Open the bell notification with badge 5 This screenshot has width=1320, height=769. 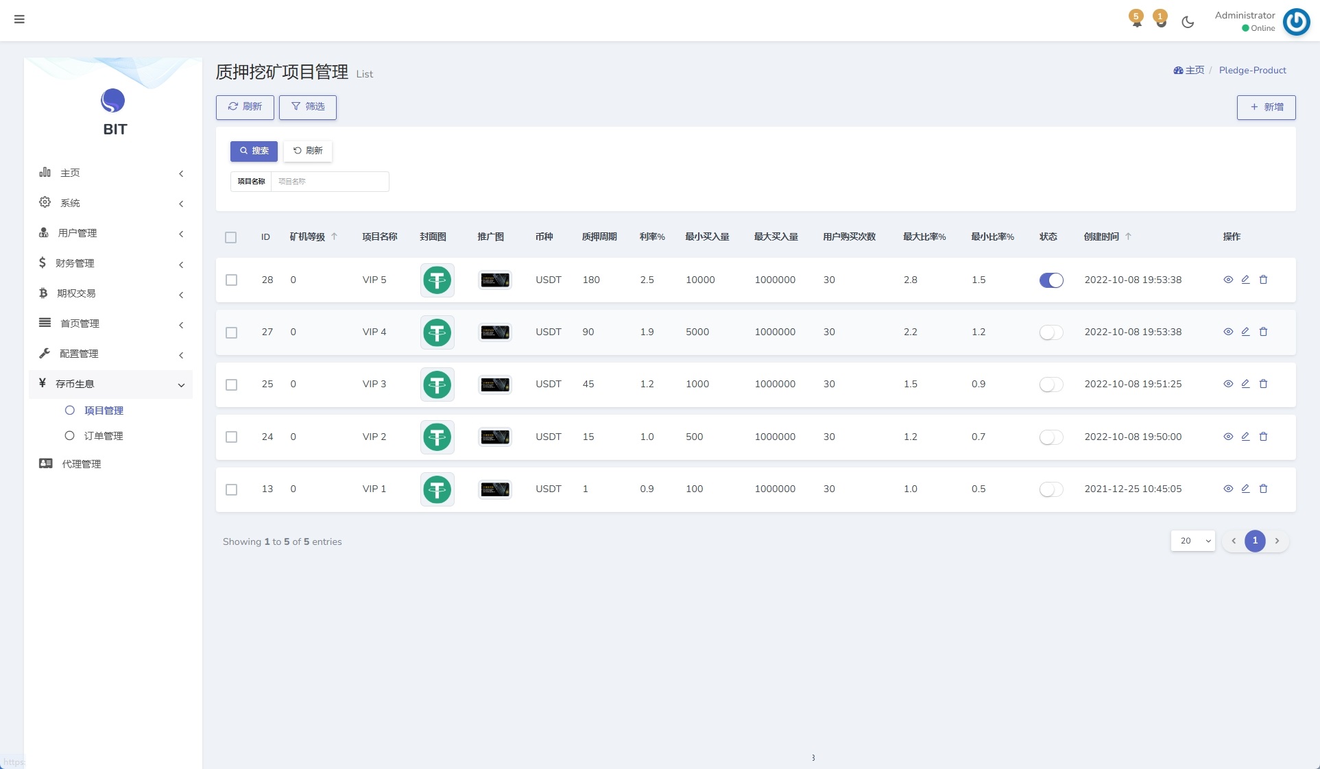pyautogui.click(x=1136, y=19)
